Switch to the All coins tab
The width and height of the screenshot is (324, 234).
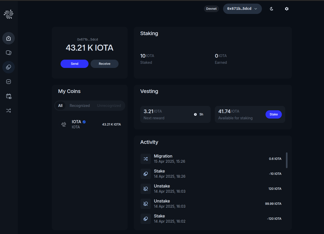click(60, 105)
